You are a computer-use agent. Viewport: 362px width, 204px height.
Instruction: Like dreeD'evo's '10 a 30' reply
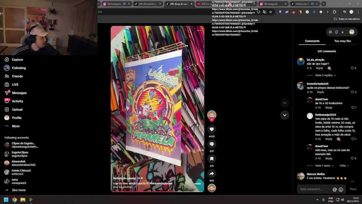click(x=353, y=108)
